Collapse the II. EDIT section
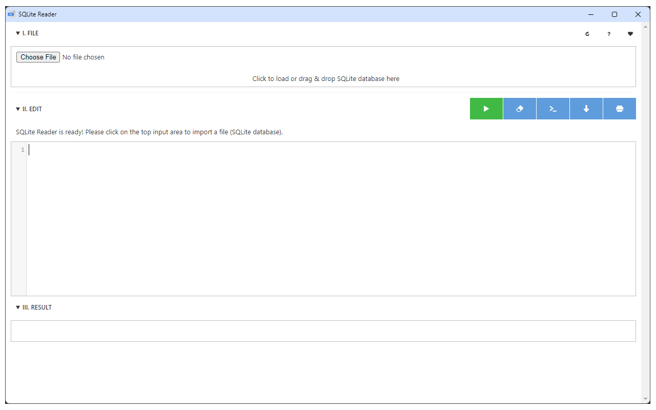The height and width of the screenshot is (410, 656). coord(29,109)
